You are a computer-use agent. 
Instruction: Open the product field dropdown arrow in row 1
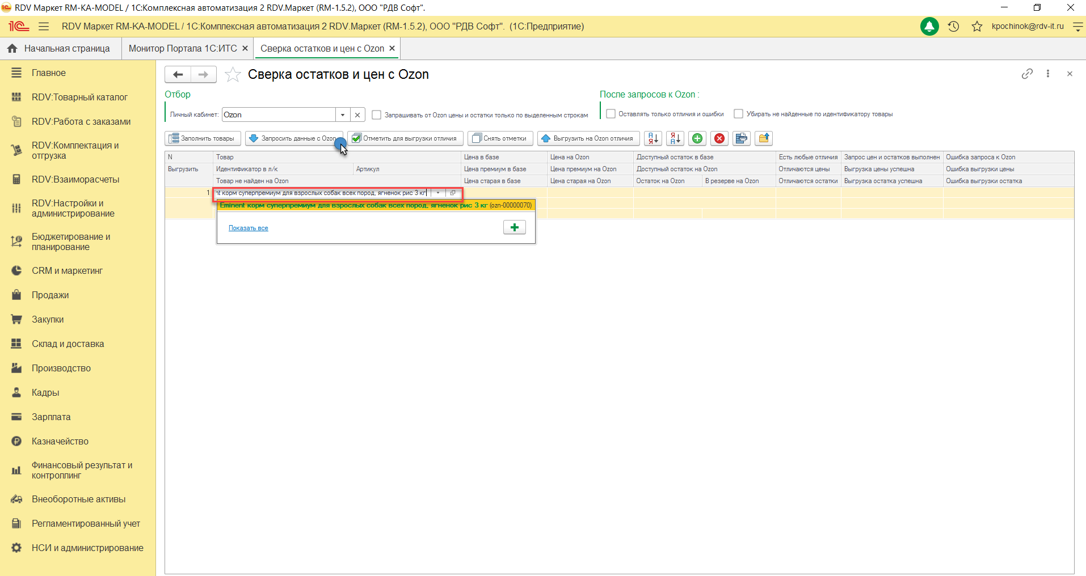point(438,193)
